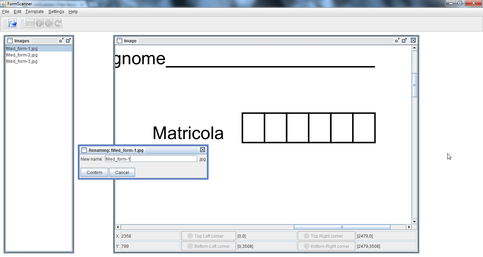Click the Image frame window icon
This screenshot has height=257, width=483.
coord(120,41)
